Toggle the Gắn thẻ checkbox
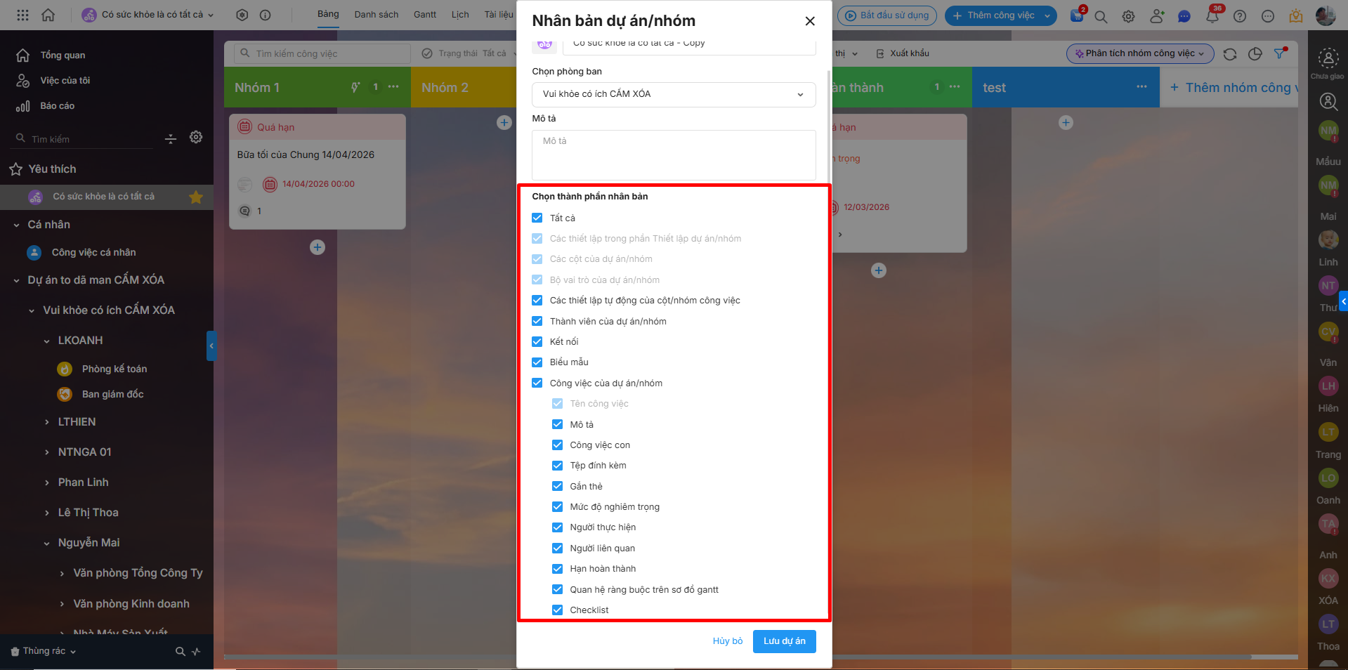The width and height of the screenshot is (1348, 670). (558, 487)
